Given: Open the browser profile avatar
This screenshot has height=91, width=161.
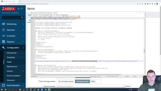Looking at the screenshot, I should click(x=157, y=4).
